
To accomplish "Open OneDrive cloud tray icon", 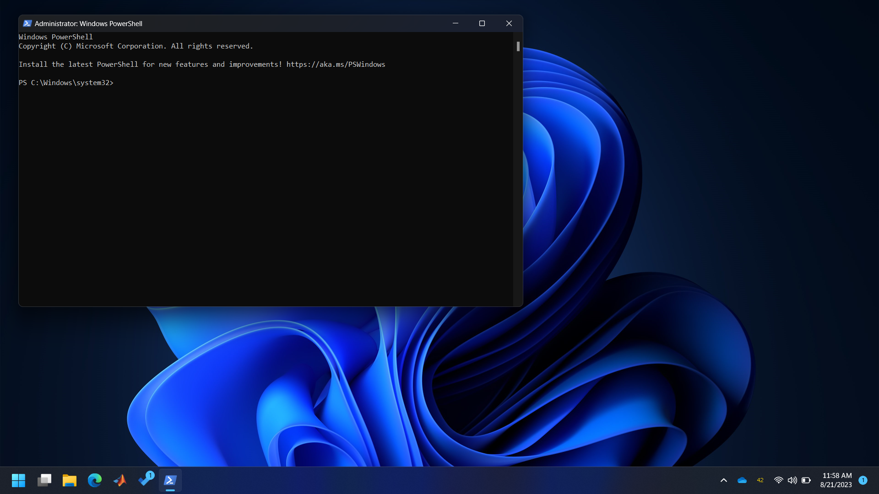I will 742,480.
